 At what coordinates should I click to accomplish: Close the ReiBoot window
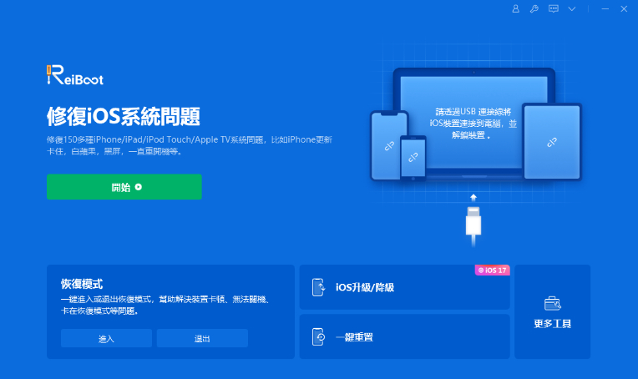pyautogui.click(x=624, y=8)
